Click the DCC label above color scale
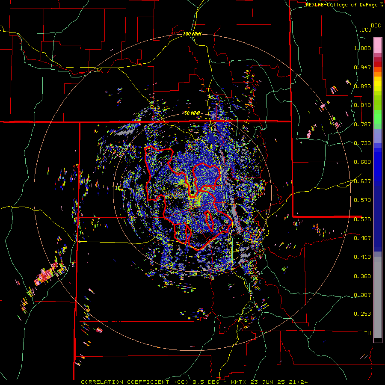This screenshot has height=385, width=385. (376, 26)
